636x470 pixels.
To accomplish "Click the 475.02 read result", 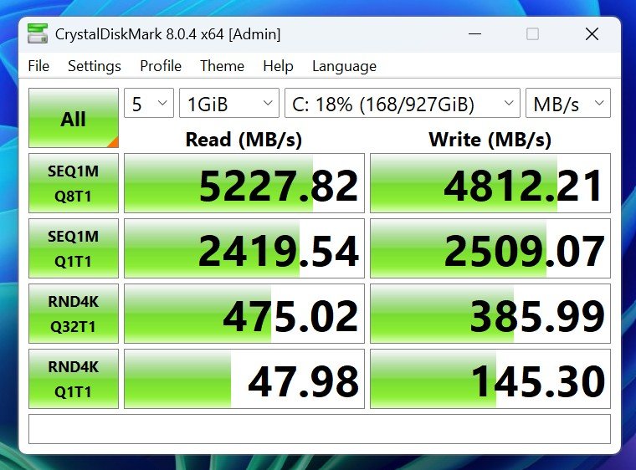I will pos(244,314).
